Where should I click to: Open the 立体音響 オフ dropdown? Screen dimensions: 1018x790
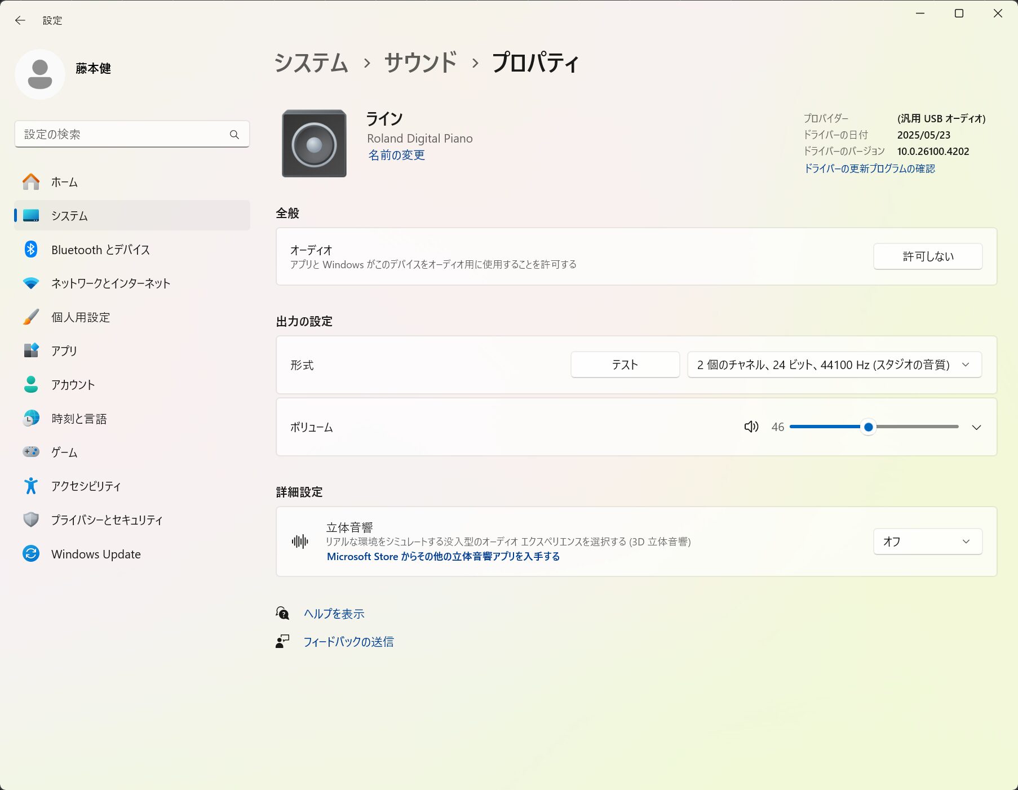tap(928, 542)
